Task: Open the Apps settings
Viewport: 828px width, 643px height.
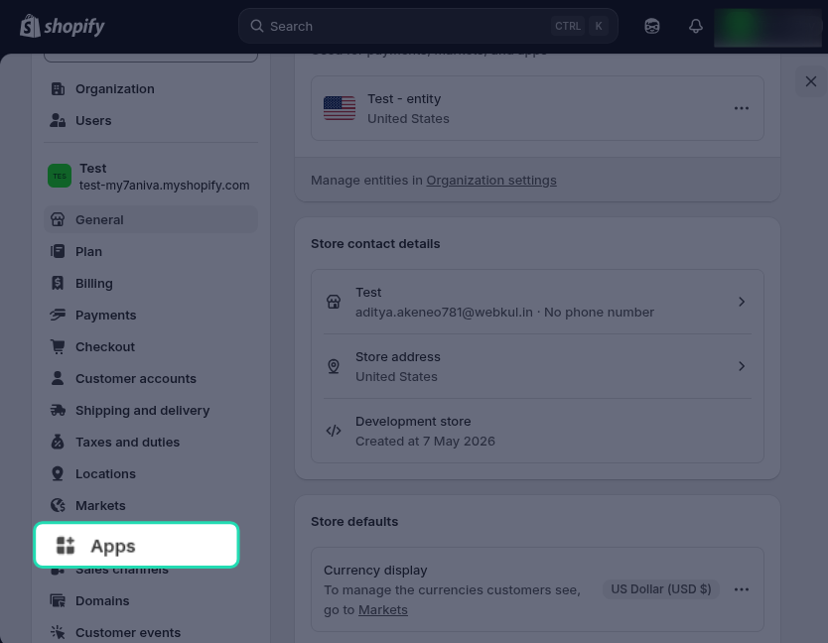Action: 136,545
